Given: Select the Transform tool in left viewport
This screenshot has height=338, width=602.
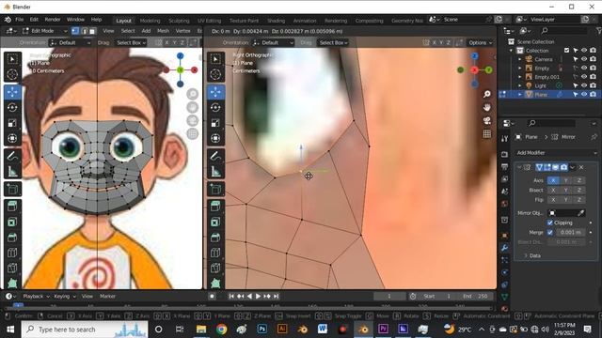Looking at the screenshot, I should (12, 138).
